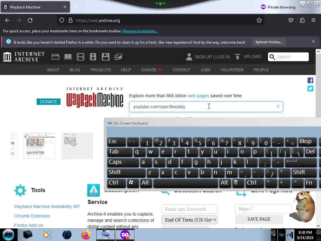
Task: Toggle the left Ctrl key on keyboard
Action: [x=117, y=183]
